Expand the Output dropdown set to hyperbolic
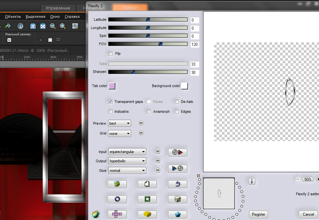 tap(127, 161)
